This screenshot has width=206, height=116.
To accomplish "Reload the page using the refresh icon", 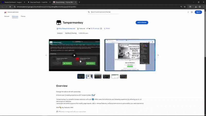I will [10, 7].
